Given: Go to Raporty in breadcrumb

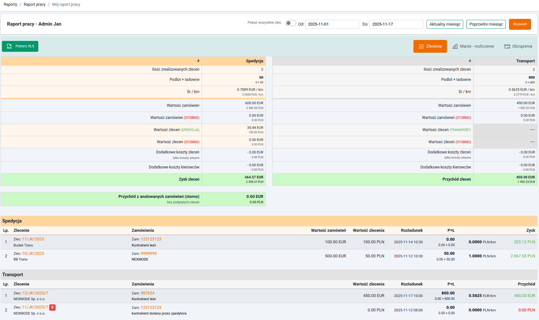Looking at the screenshot, I should point(11,4).
